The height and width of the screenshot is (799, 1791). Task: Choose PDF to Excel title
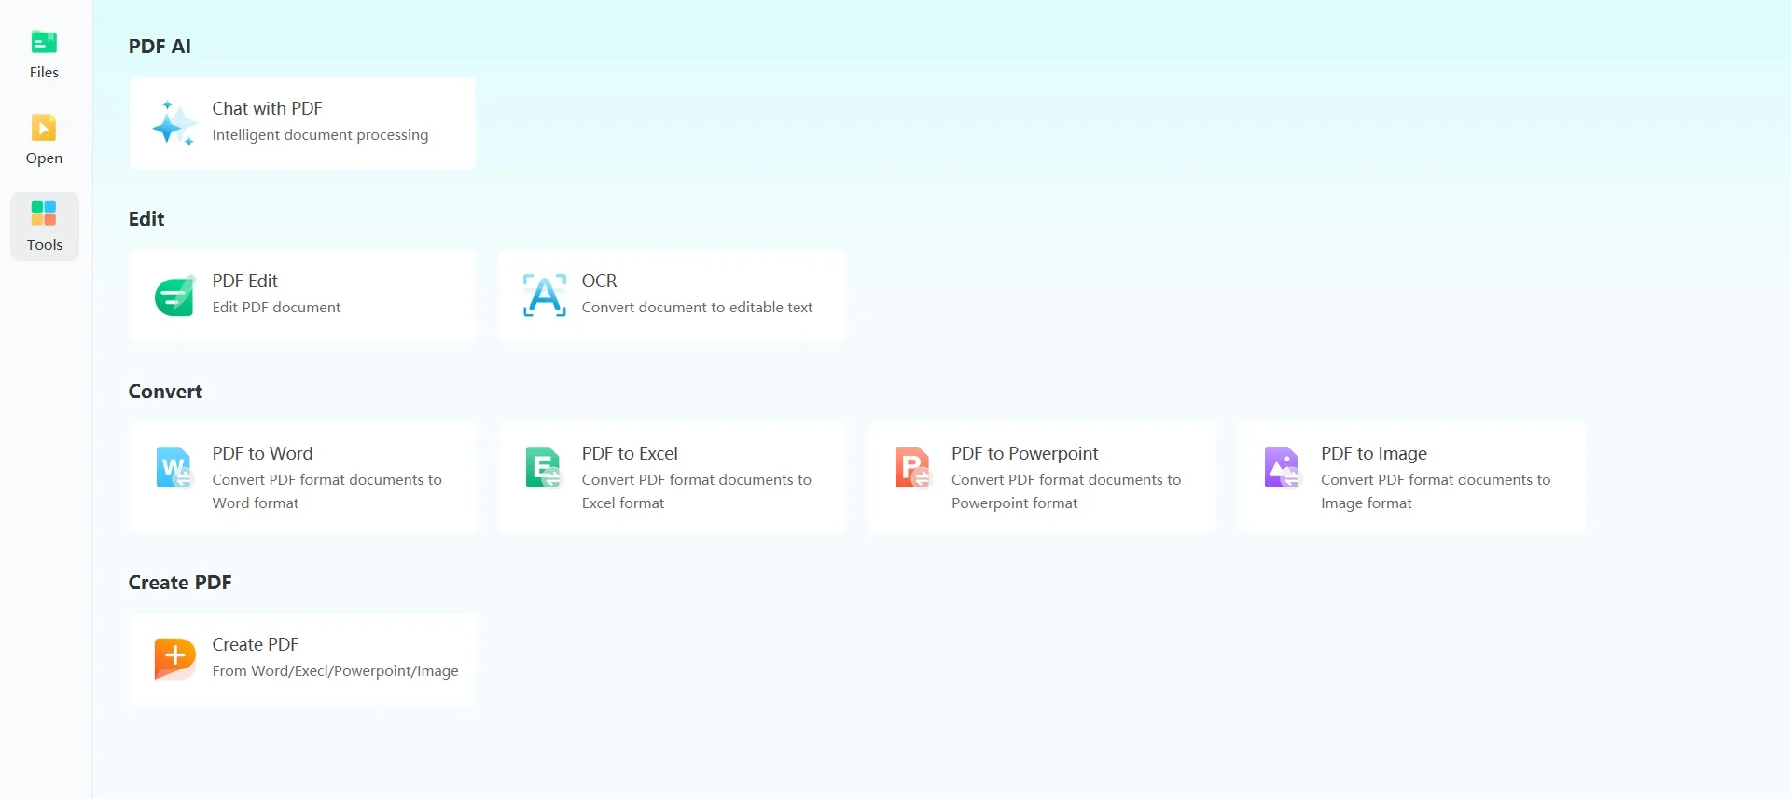pos(630,453)
